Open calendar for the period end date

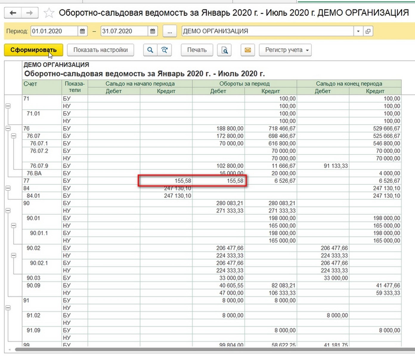point(152,31)
